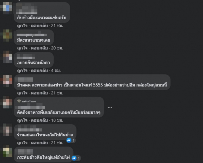Click the diamond top-fan badge icon
Viewport: 203px width, 163px height.
click(19, 101)
